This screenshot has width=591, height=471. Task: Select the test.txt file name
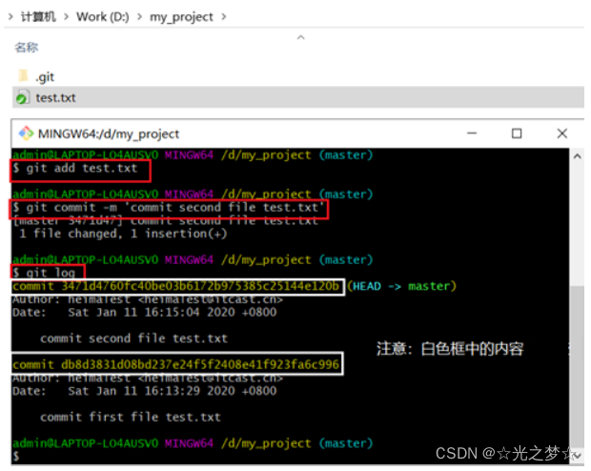pos(56,97)
